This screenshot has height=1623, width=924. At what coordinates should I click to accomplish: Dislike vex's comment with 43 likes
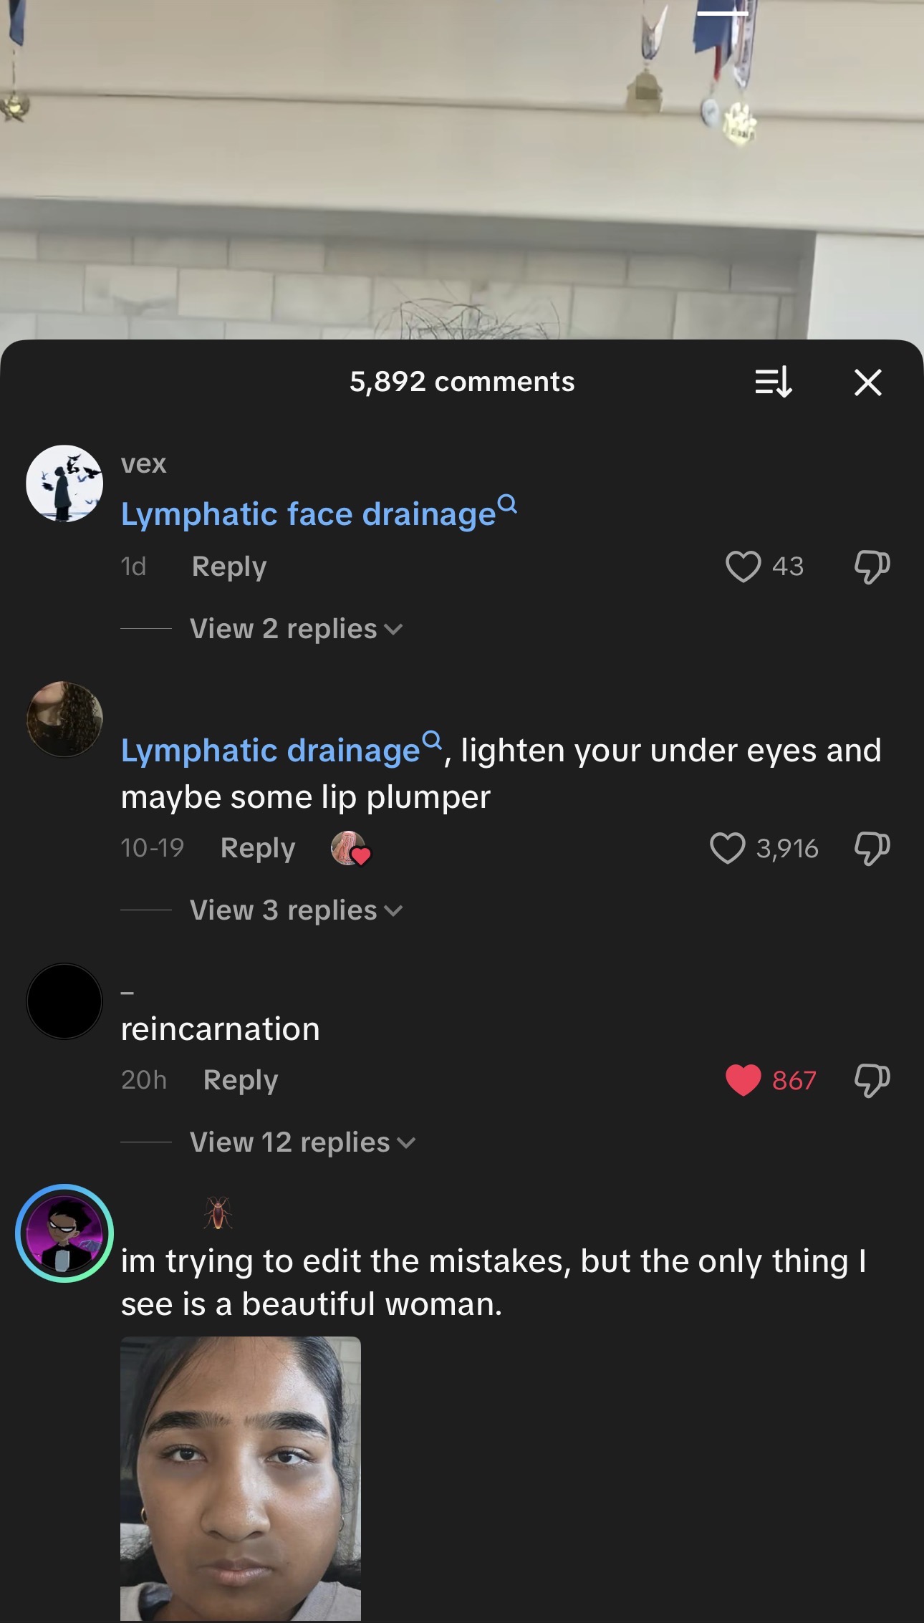(x=872, y=567)
